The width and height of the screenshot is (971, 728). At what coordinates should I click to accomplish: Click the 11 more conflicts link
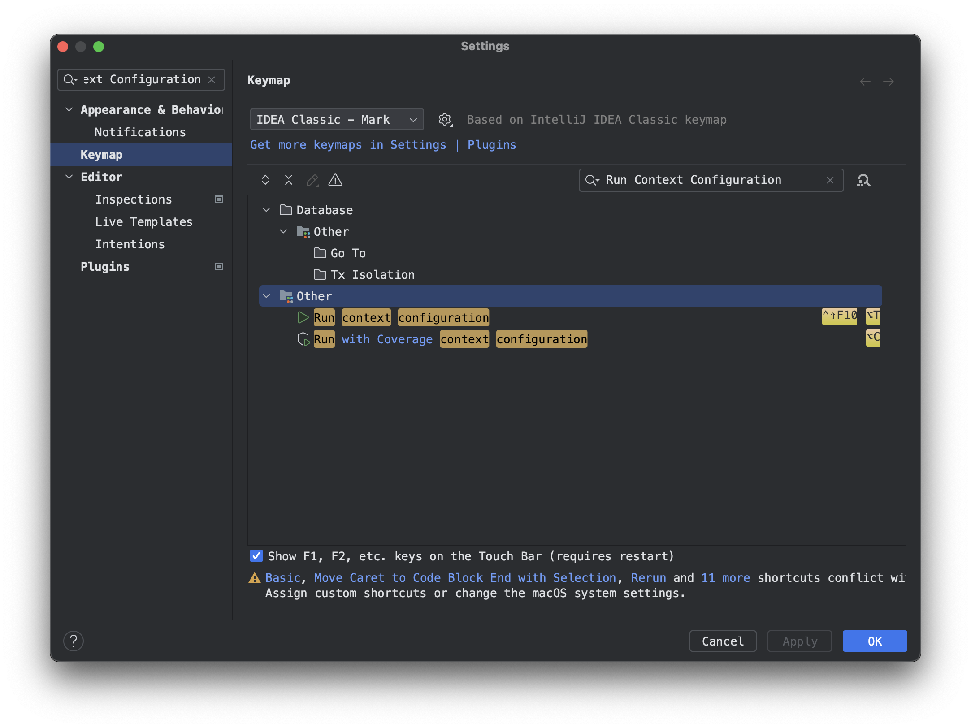pyautogui.click(x=725, y=578)
